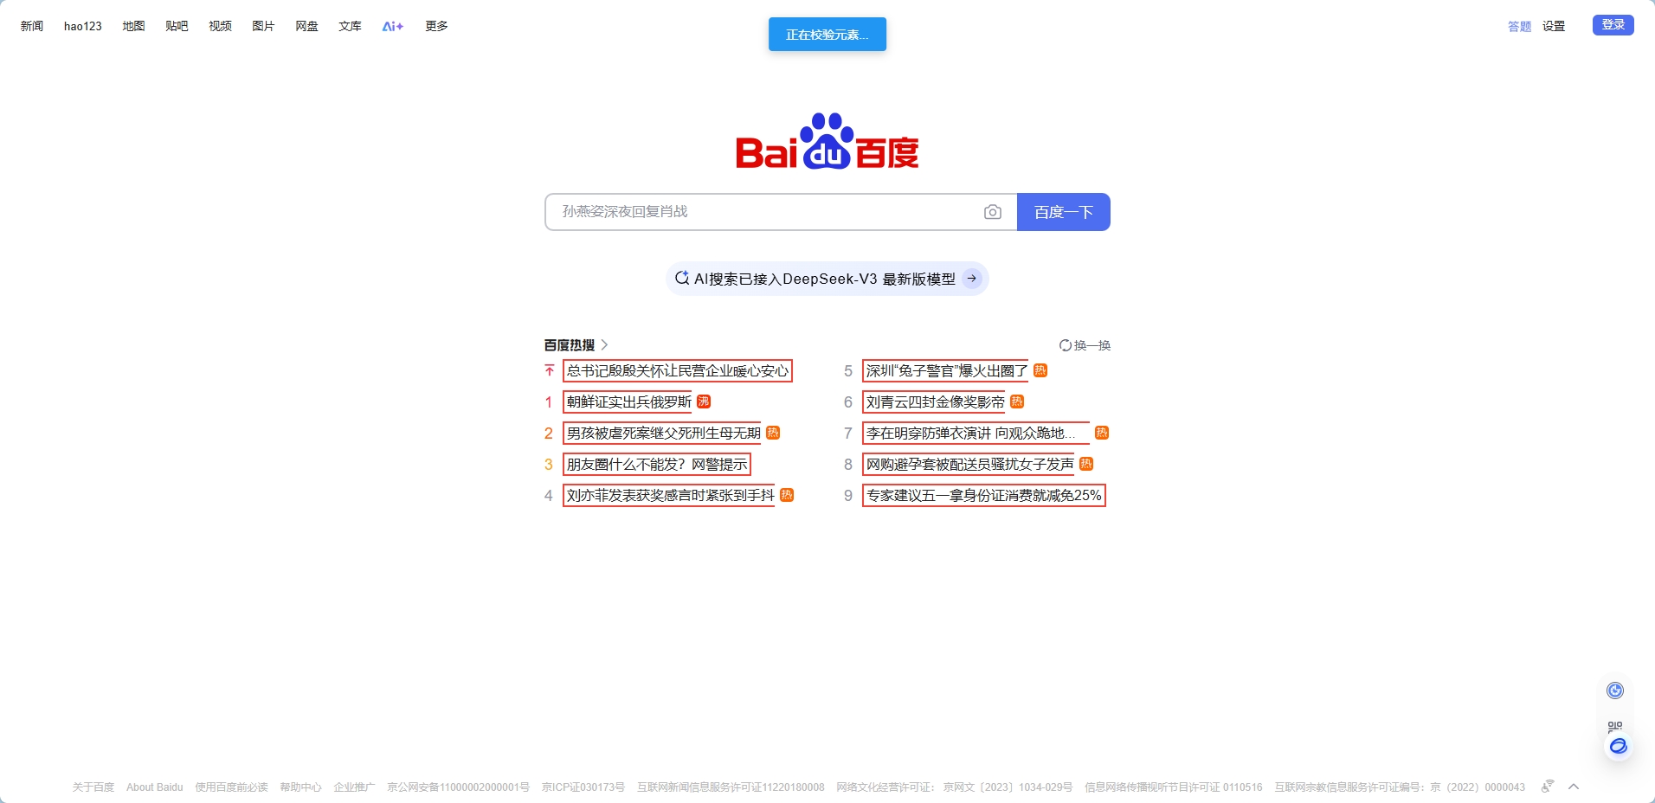Open the 更多 menu in top navigation
This screenshot has width=1655, height=803.
pyautogui.click(x=436, y=26)
